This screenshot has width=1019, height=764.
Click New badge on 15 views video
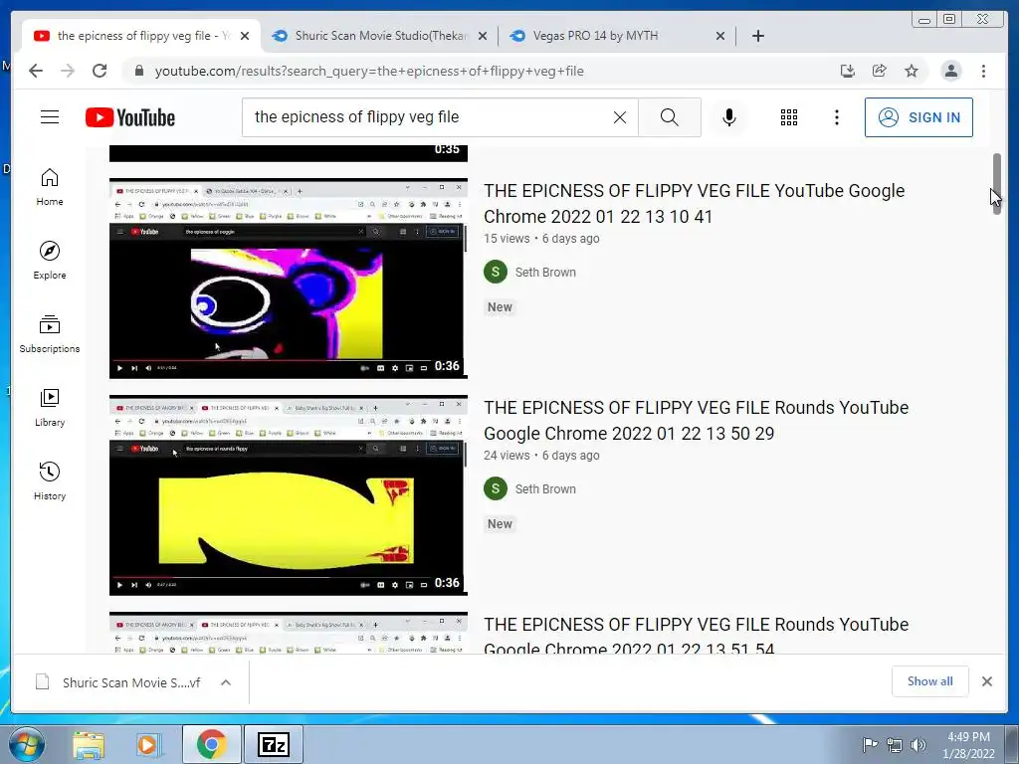500,307
